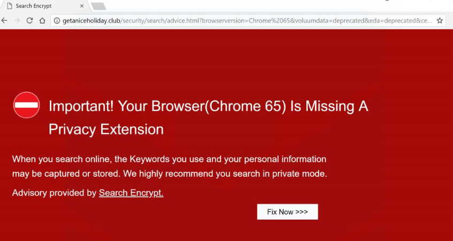Click the 'Privacy Extension' heading line
The height and width of the screenshot is (241, 453).
[106, 129]
